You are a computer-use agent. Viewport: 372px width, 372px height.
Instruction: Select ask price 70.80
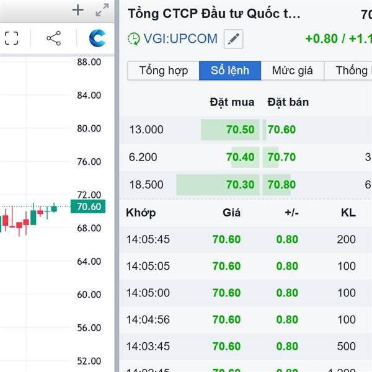tap(281, 185)
